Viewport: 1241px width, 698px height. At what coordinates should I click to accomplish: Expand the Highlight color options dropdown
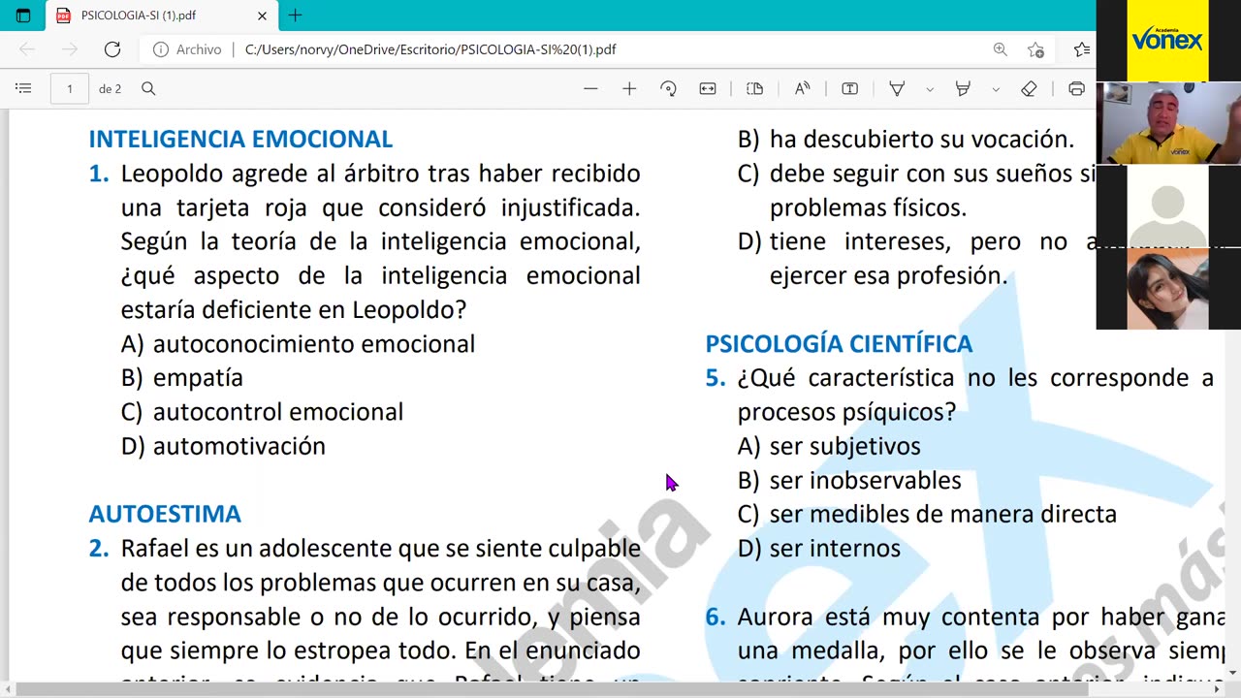click(996, 89)
